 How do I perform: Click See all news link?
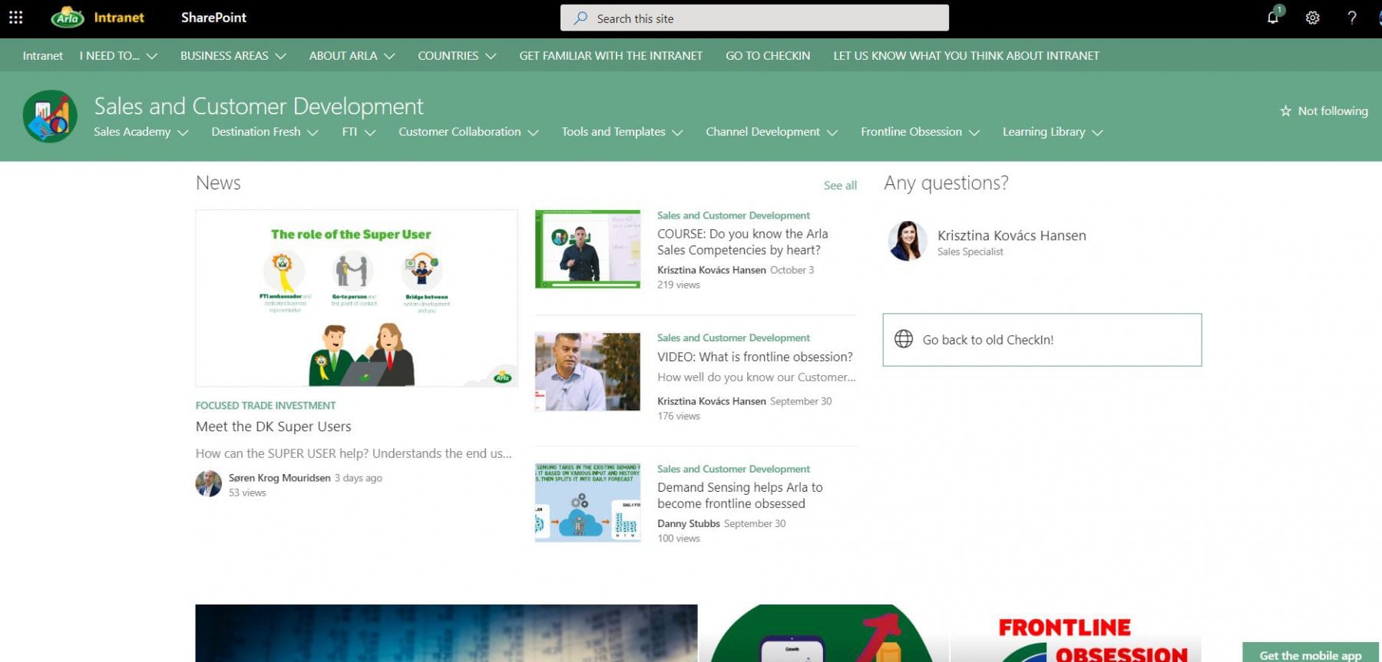(x=840, y=186)
